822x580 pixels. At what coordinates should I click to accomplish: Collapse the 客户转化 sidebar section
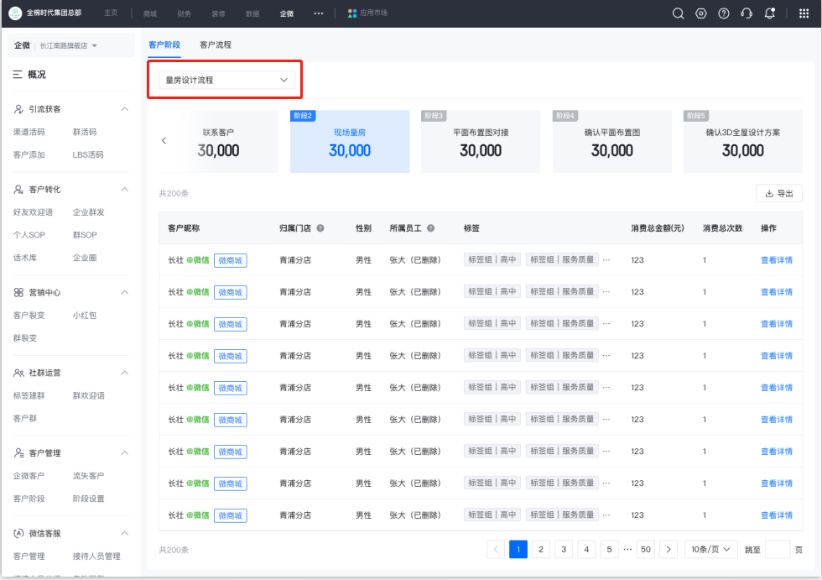(125, 190)
